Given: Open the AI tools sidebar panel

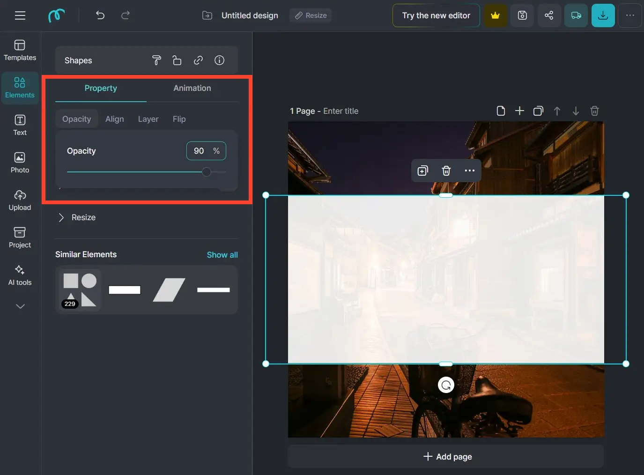Looking at the screenshot, I should pyautogui.click(x=20, y=275).
